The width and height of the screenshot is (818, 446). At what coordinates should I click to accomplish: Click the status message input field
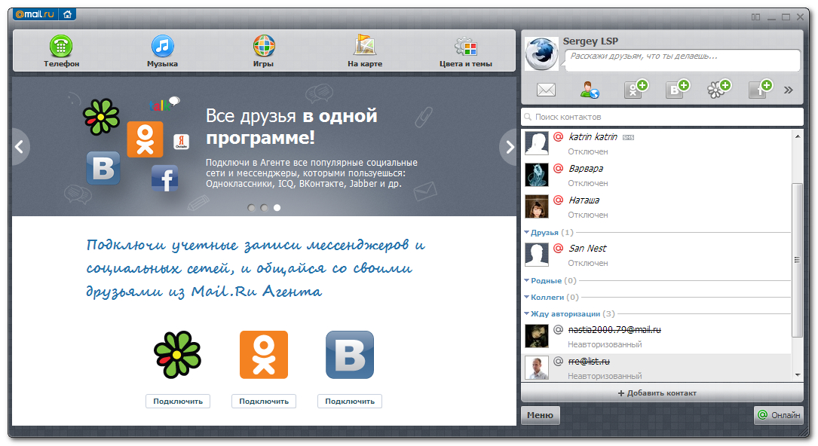tap(682, 60)
